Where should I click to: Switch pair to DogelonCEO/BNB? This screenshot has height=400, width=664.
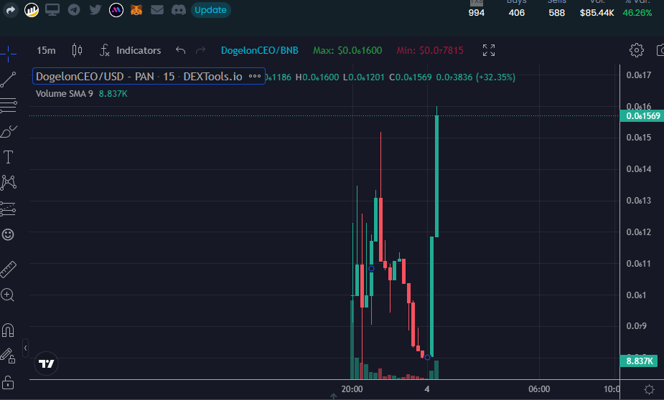260,50
